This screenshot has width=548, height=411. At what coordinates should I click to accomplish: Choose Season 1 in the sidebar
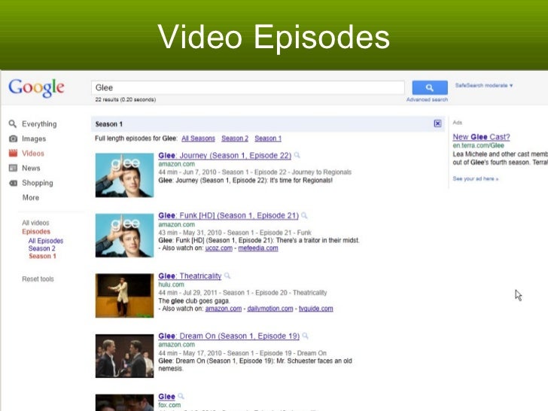pos(42,256)
